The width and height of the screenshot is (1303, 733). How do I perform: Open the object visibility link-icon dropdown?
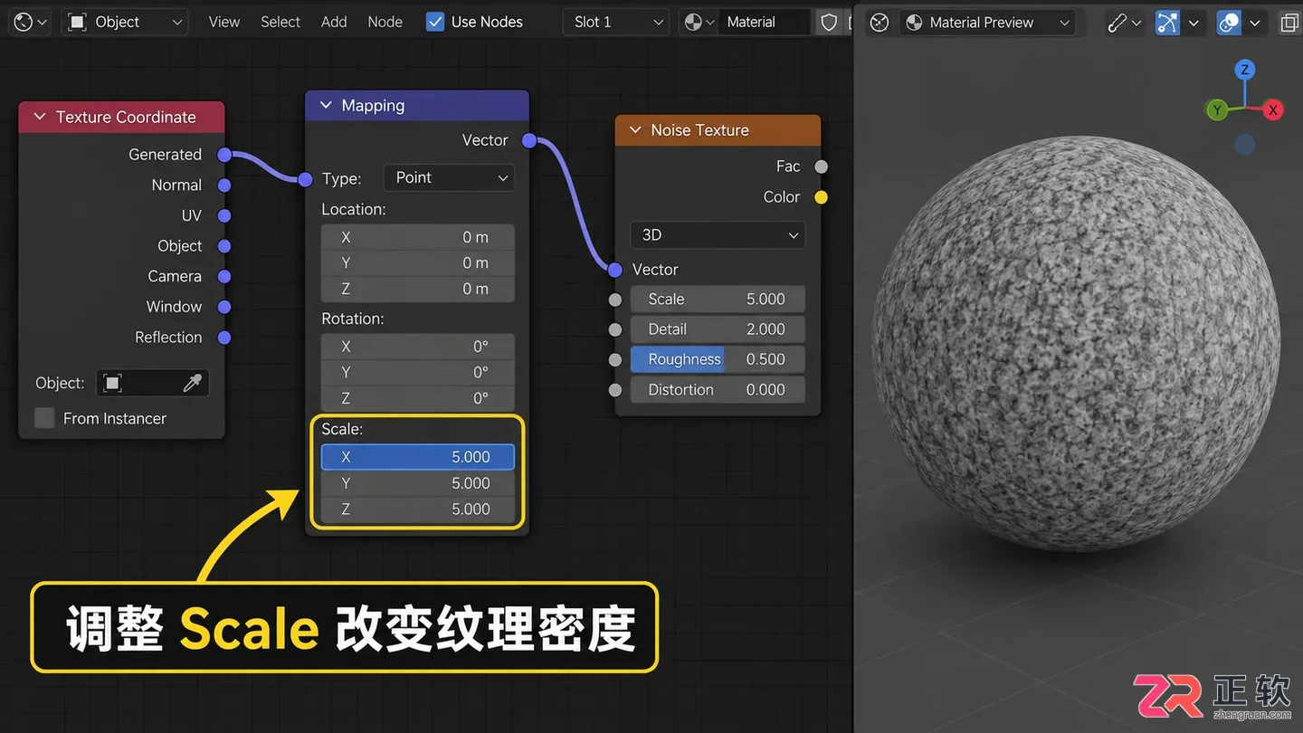[1126, 22]
